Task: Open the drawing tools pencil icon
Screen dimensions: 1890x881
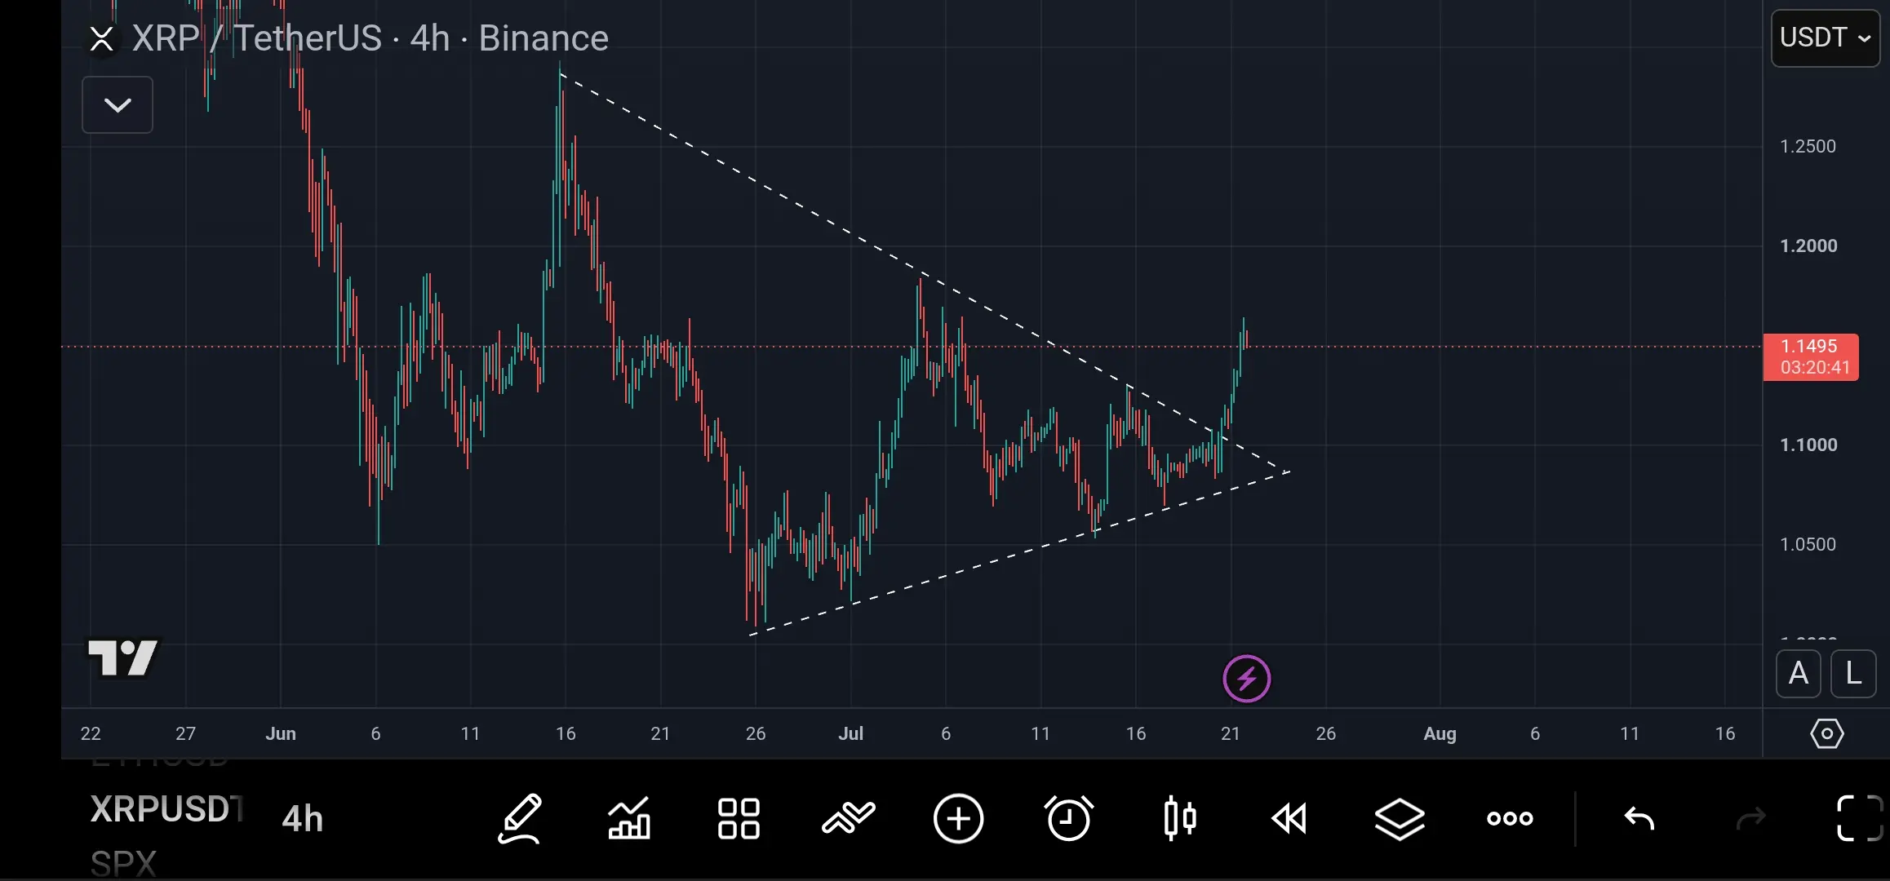Action: coord(520,818)
